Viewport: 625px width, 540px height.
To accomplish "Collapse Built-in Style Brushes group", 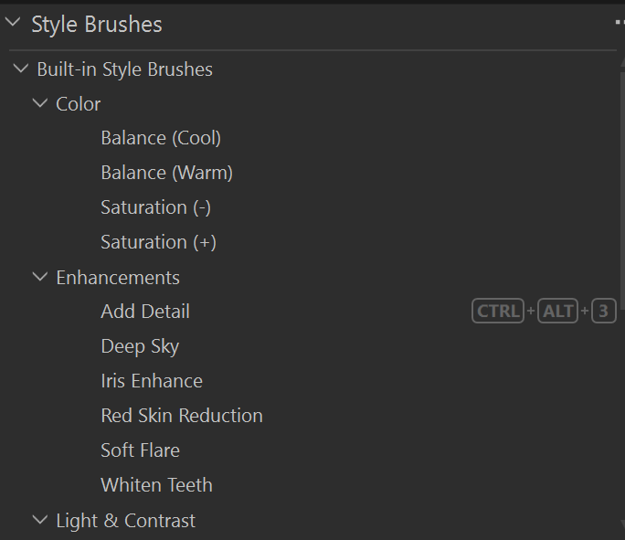I will coord(21,69).
